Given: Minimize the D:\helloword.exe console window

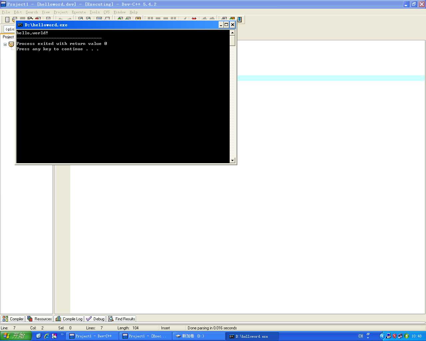Looking at the screenshot, I should point(221,25).
